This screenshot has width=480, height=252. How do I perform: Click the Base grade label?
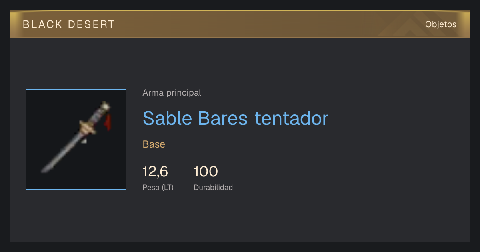click(x=154, y=144)
